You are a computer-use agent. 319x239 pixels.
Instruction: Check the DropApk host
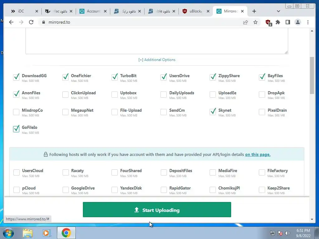[x=262, y=95]
